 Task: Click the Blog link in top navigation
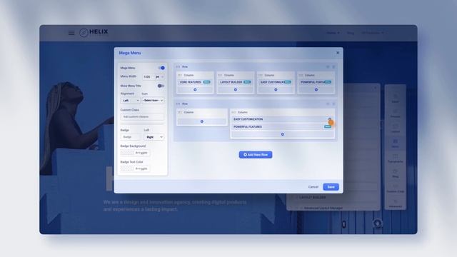tap(351, 33)
